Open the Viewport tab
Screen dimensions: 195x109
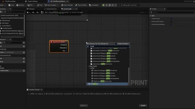tap(31, 9)
